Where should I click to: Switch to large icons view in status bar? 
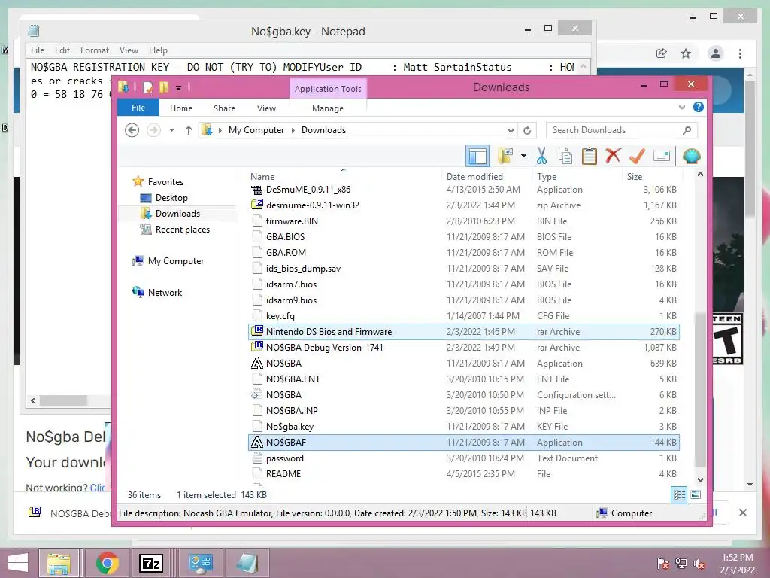(696, 495)
